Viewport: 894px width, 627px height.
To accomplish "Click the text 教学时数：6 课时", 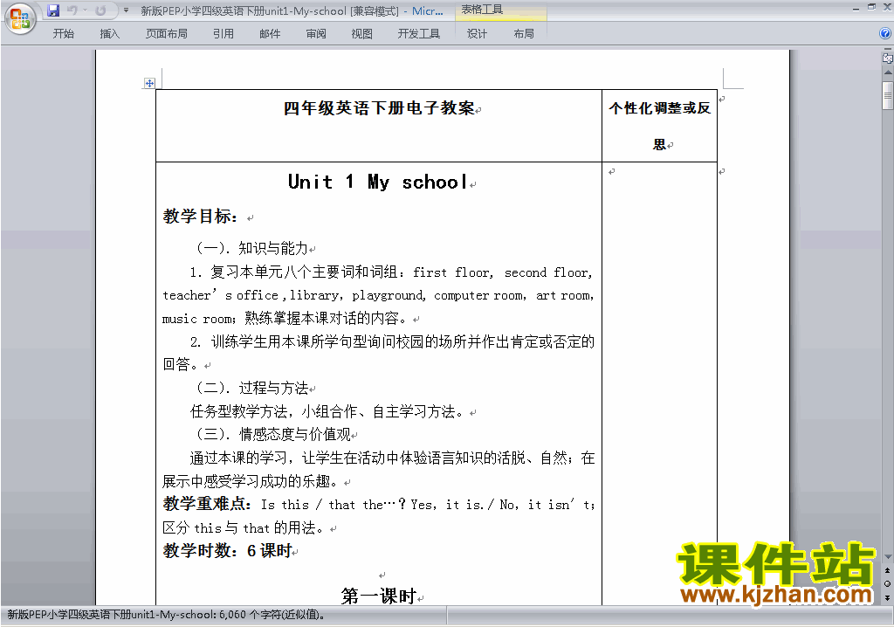I will [x=228, y=550].
